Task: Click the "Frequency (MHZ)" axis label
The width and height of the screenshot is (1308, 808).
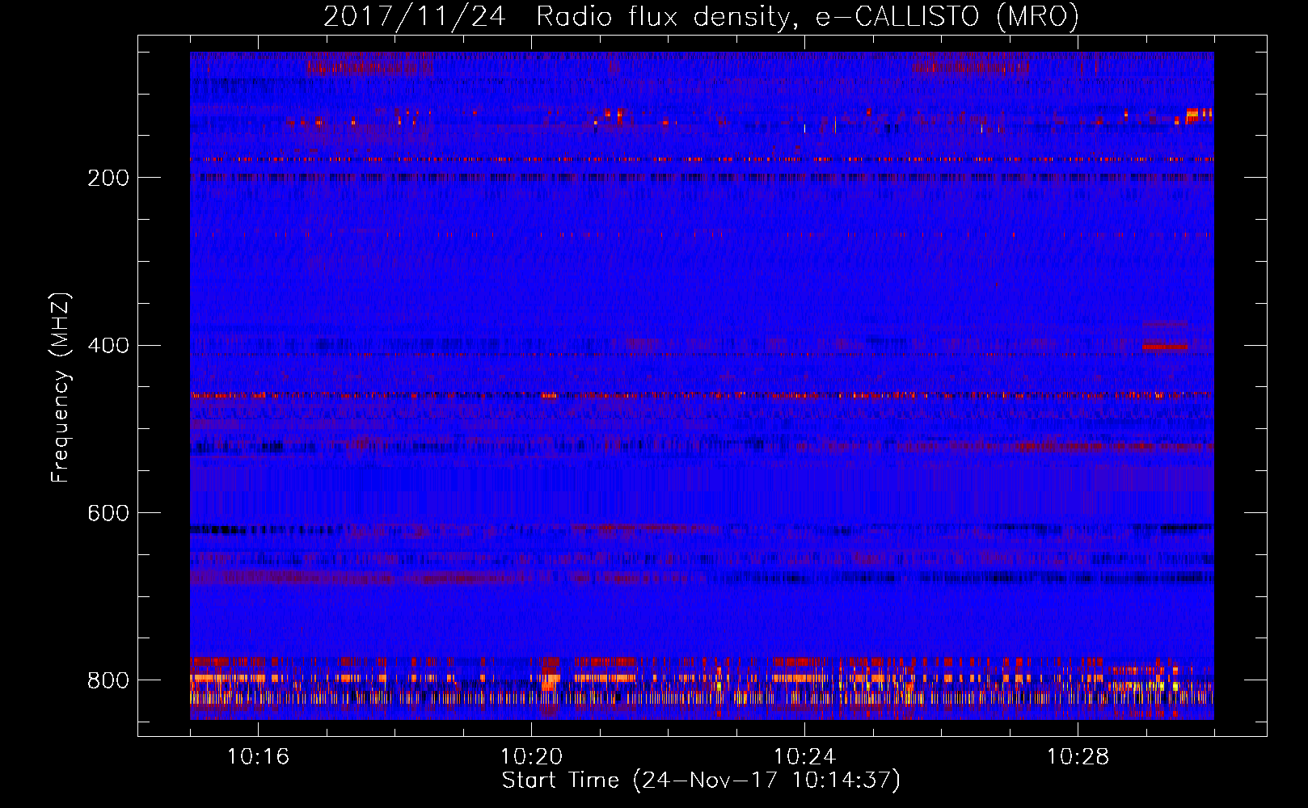Action: 61,388
